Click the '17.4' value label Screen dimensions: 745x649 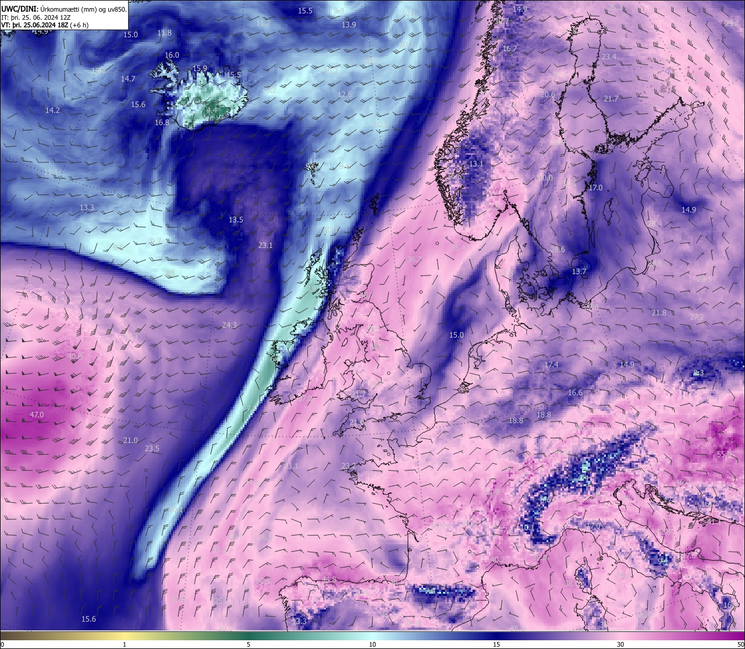pos(551,364)
